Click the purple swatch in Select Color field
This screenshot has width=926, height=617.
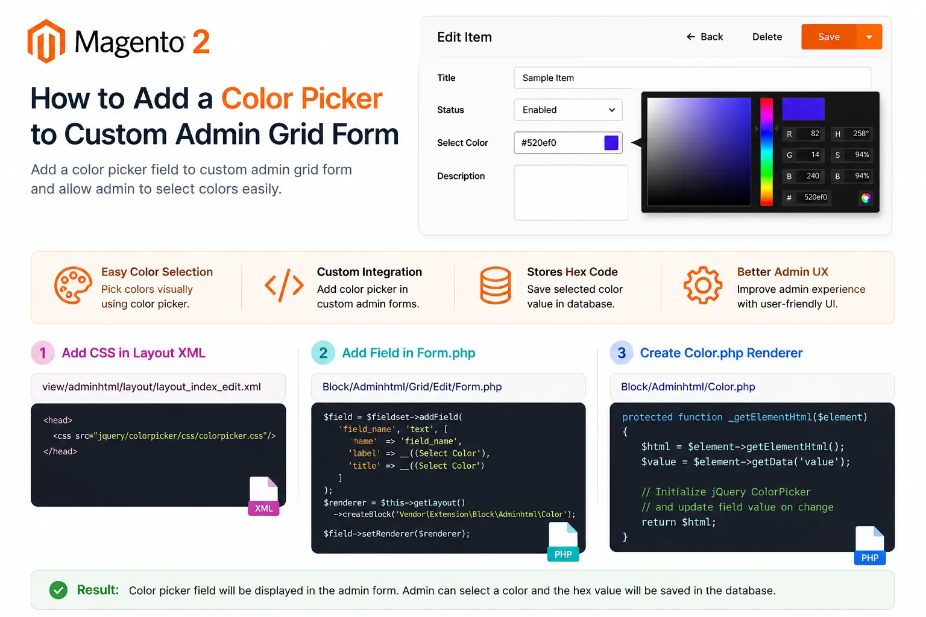(x=611, y=143)
